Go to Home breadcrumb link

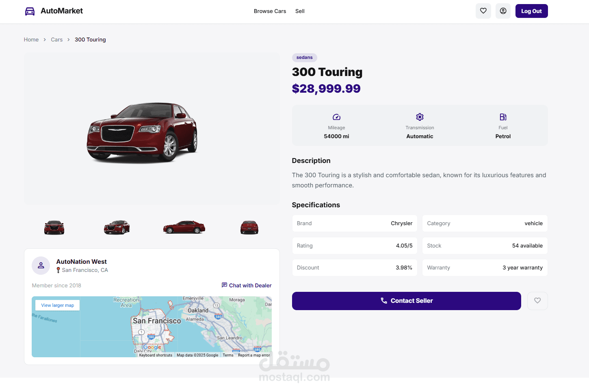tap(31, 39)
